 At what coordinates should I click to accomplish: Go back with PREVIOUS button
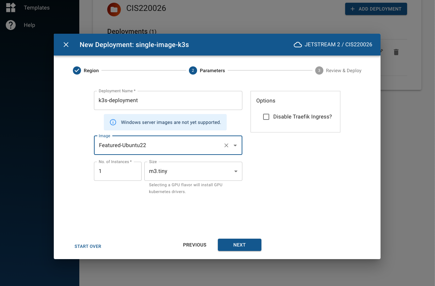[x=195, y=245]
